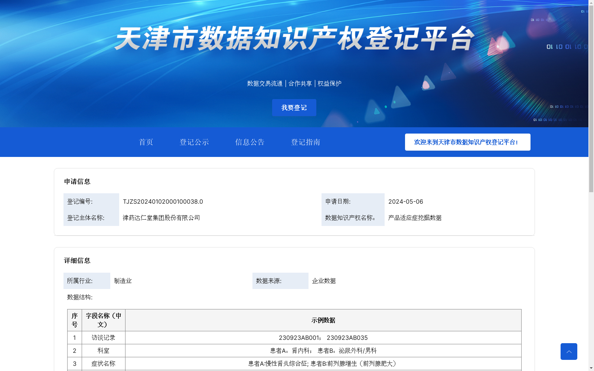Click the 制造业 value
Viewport: 594px width, 371px height.
tap(123, 281)
